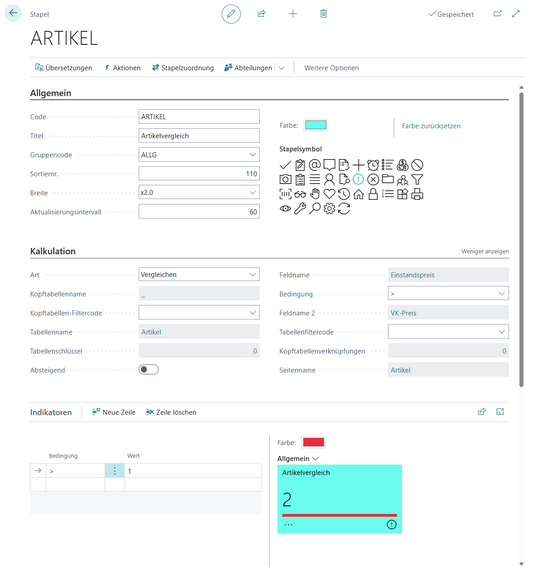
Task: Click the Wert cell containing 1
Action: pos(193,471)
